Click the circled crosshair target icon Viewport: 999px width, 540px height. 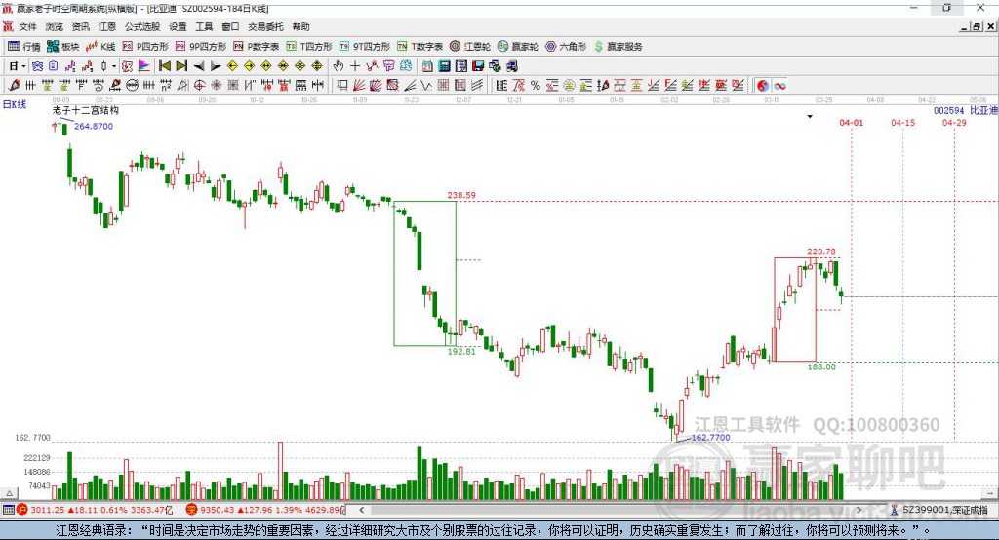coord(199,86)
